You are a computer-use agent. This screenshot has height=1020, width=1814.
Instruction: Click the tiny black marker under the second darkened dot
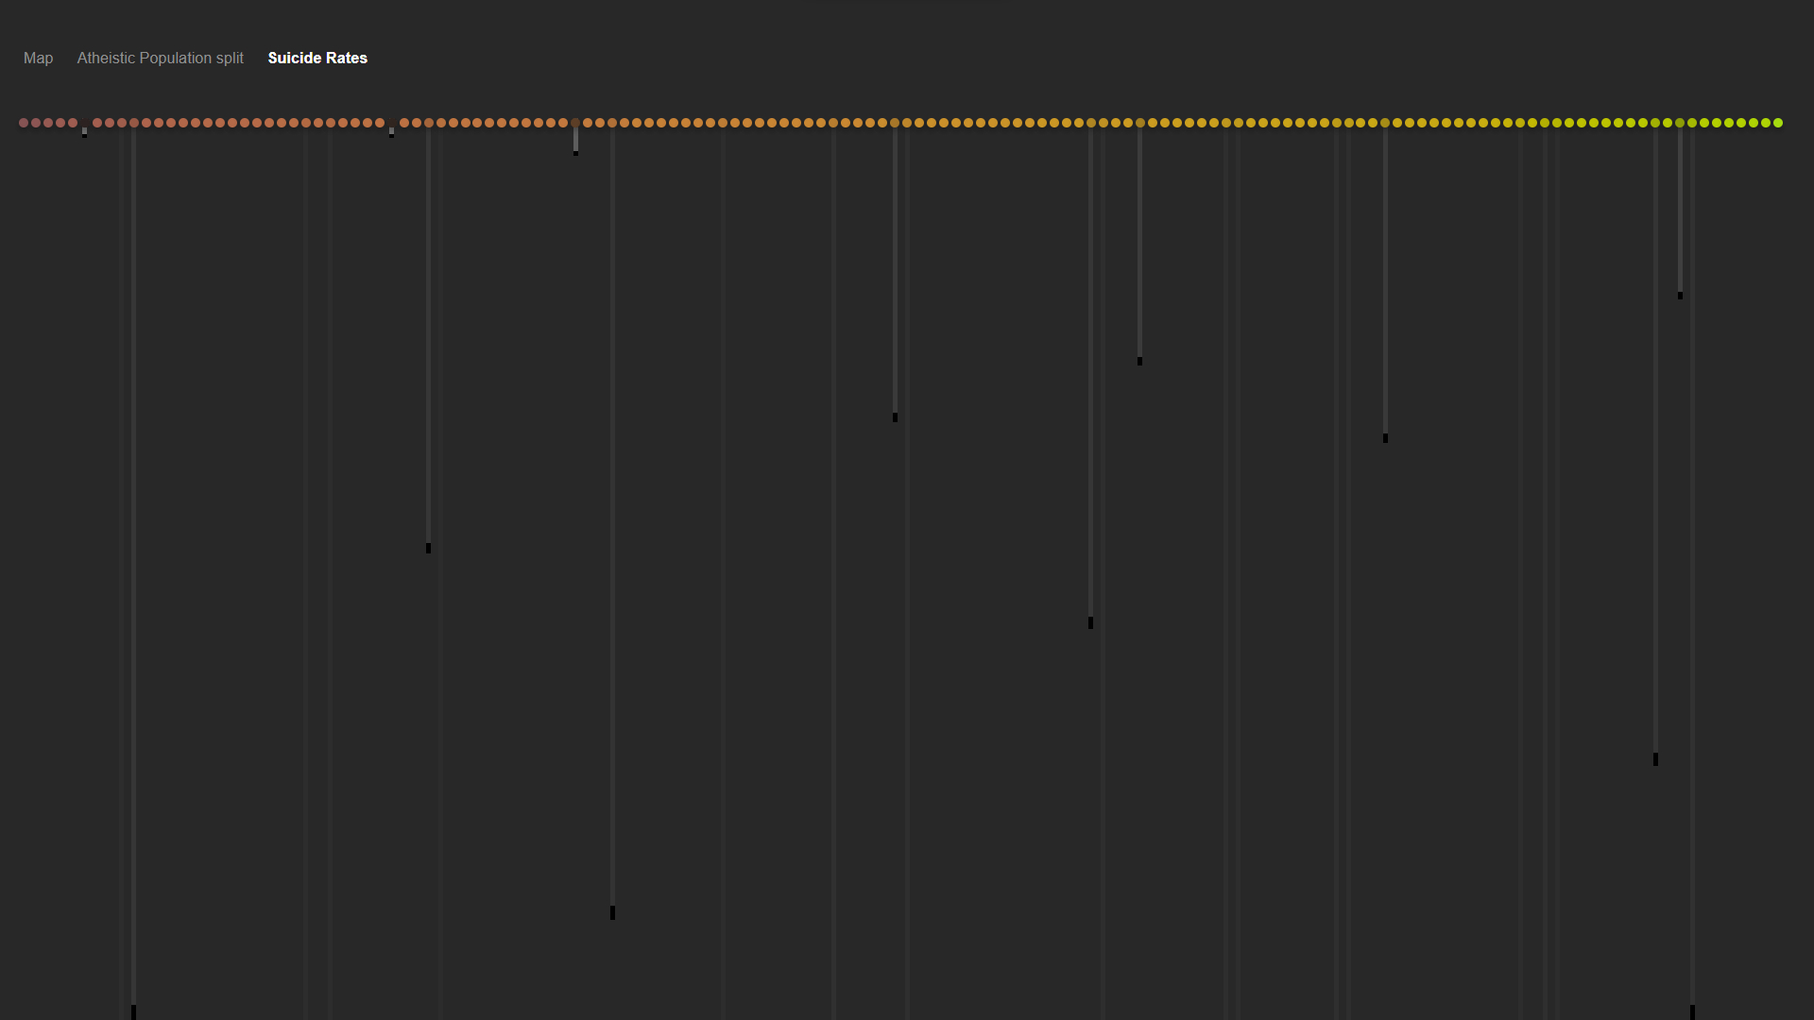(392, 134)
